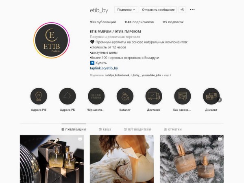Open the Black Friday story highlight

point(96,96)
